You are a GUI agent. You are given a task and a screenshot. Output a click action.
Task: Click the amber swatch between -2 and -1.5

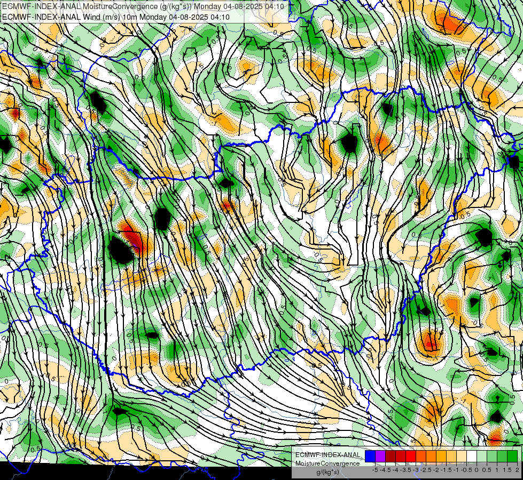click(441, 457)
